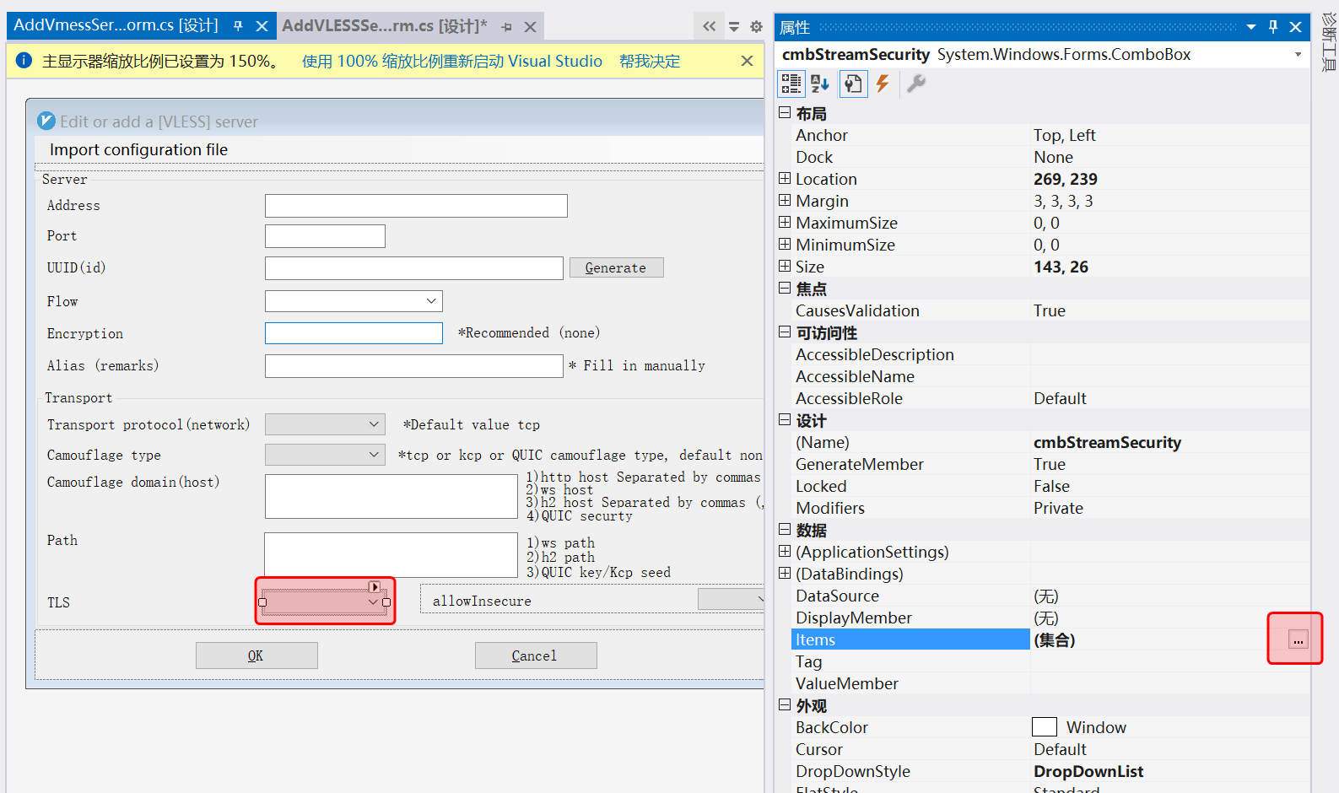Click the Properties page icon in property toolbar
This screenshot has height=793, width=1339.
[853, 84]
